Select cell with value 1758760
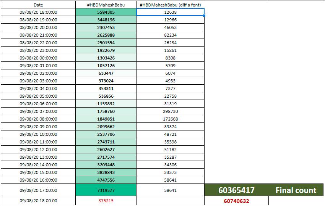The width and height of the screenshot is (325, 206). click(106, 111)
